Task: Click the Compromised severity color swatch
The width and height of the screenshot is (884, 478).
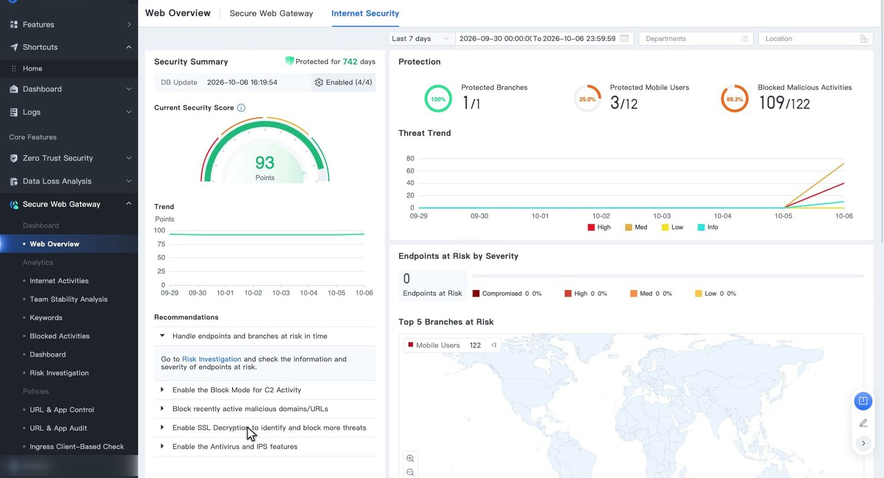Action: point(476,293)
